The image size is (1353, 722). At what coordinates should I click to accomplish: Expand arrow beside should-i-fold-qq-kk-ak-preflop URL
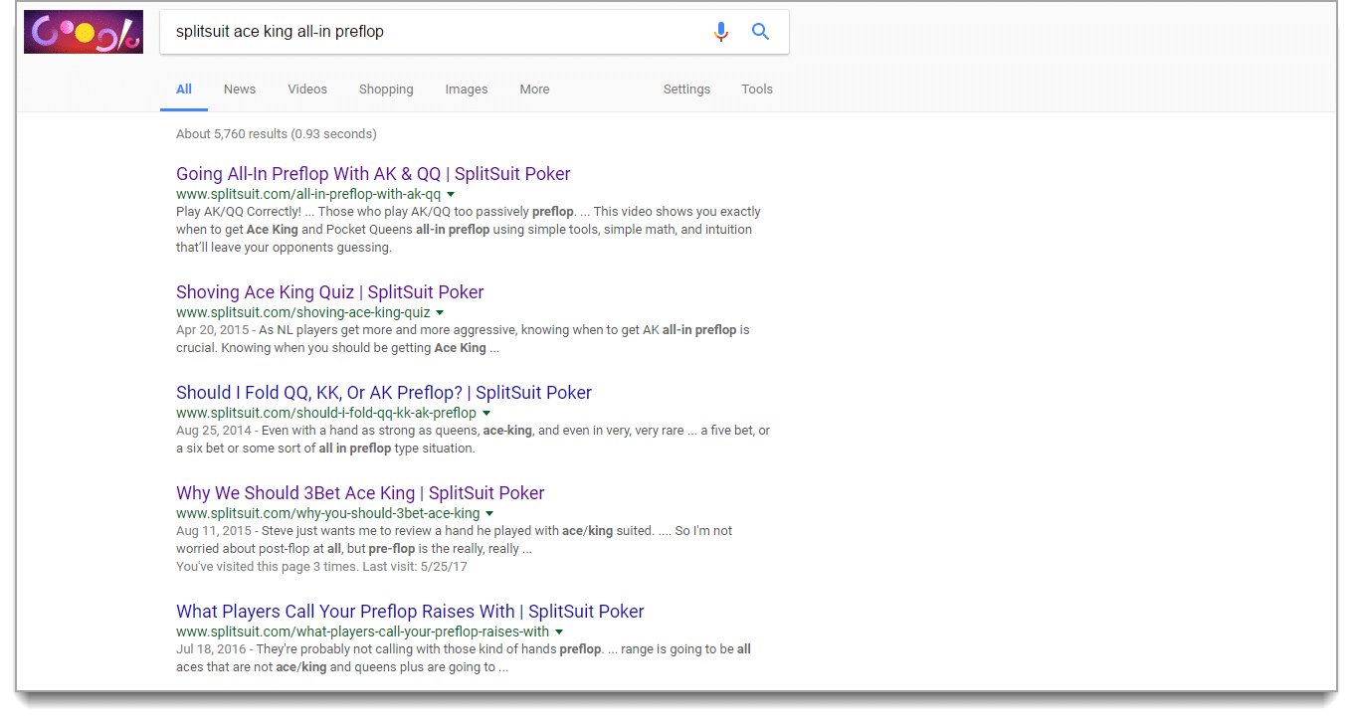click(486, 413)
